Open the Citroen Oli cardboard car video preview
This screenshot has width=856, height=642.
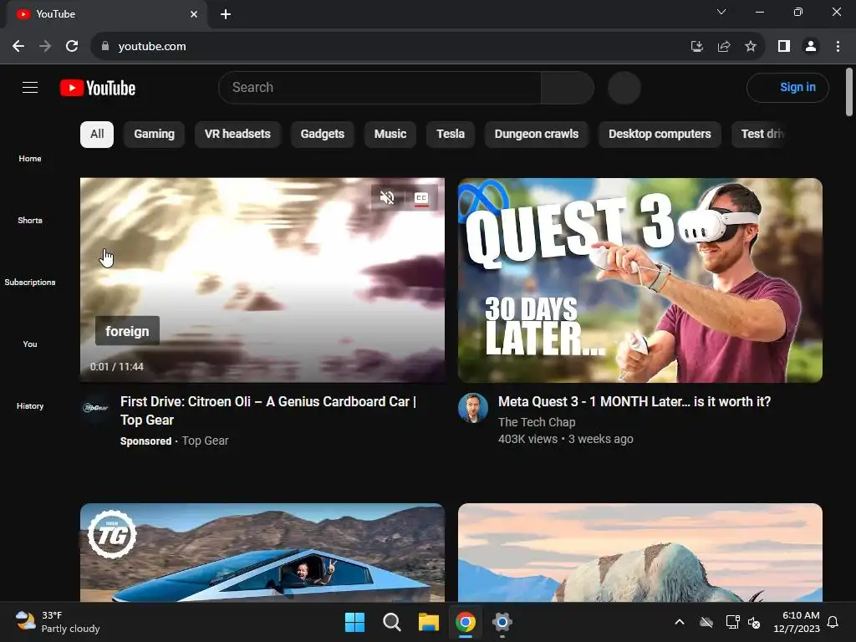point(262,279)
